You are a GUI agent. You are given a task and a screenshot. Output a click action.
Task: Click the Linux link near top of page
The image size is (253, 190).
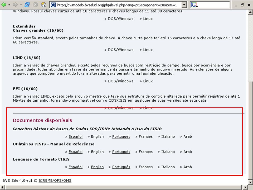pyautogui.click(x=148, y=19)
